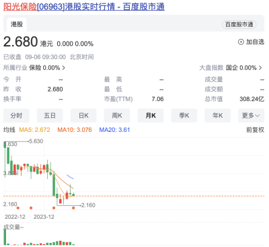Click the 前复权 adjustment option

255,130
